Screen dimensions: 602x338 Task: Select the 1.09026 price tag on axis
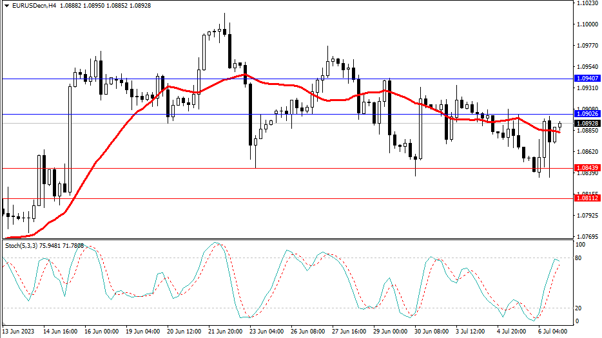click(587, 114)
